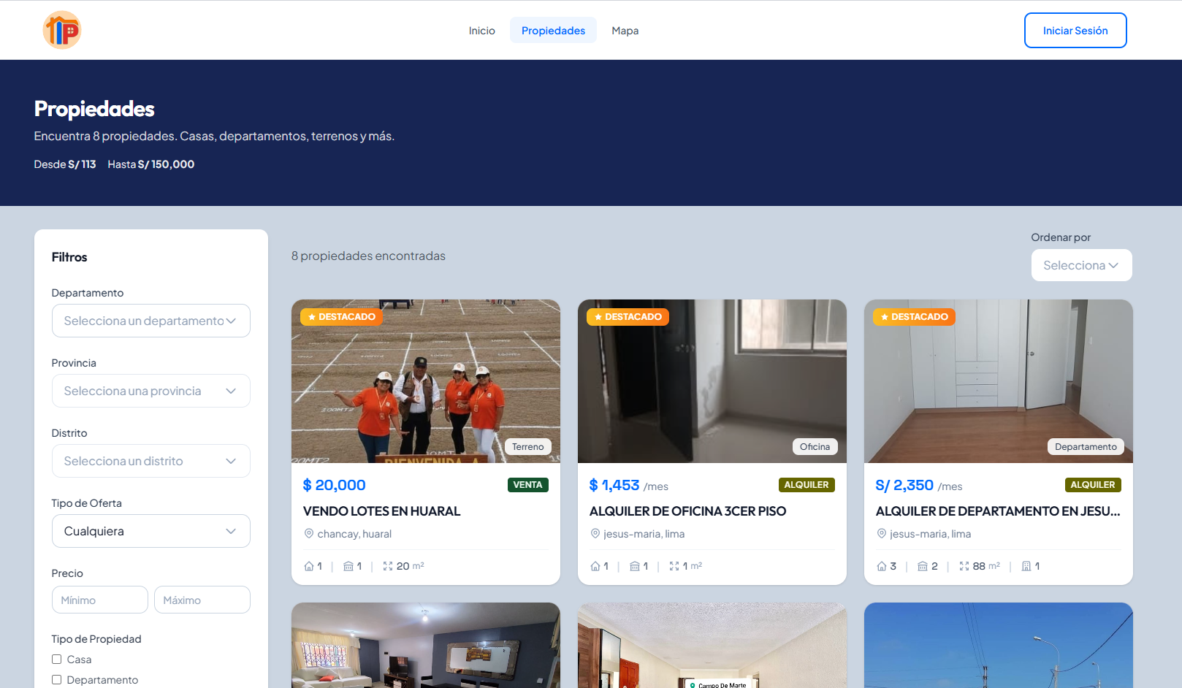The width and height of the screenshot is (1182, 688).
Task: Click floors building icon in Departamento card
Action: click(1026, 566)
